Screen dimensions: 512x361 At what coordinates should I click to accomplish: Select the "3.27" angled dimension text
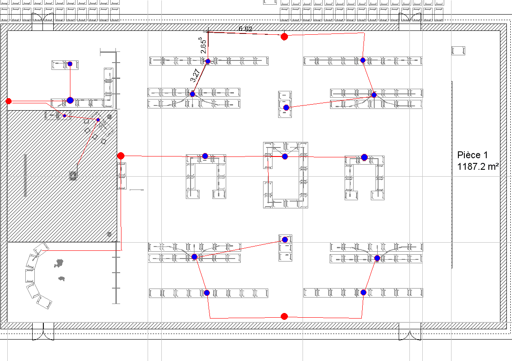pyautogui.click(x=195, y=76)
